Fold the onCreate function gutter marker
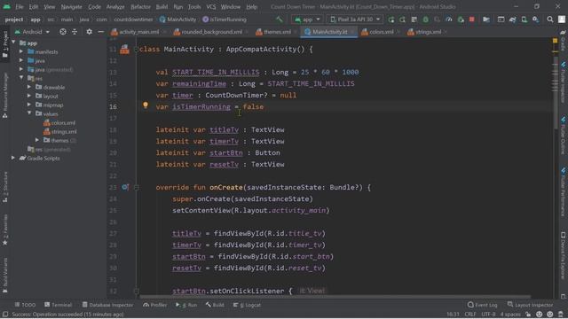The height and width of the screenshot is (319, 568). [x=137, y=187]
